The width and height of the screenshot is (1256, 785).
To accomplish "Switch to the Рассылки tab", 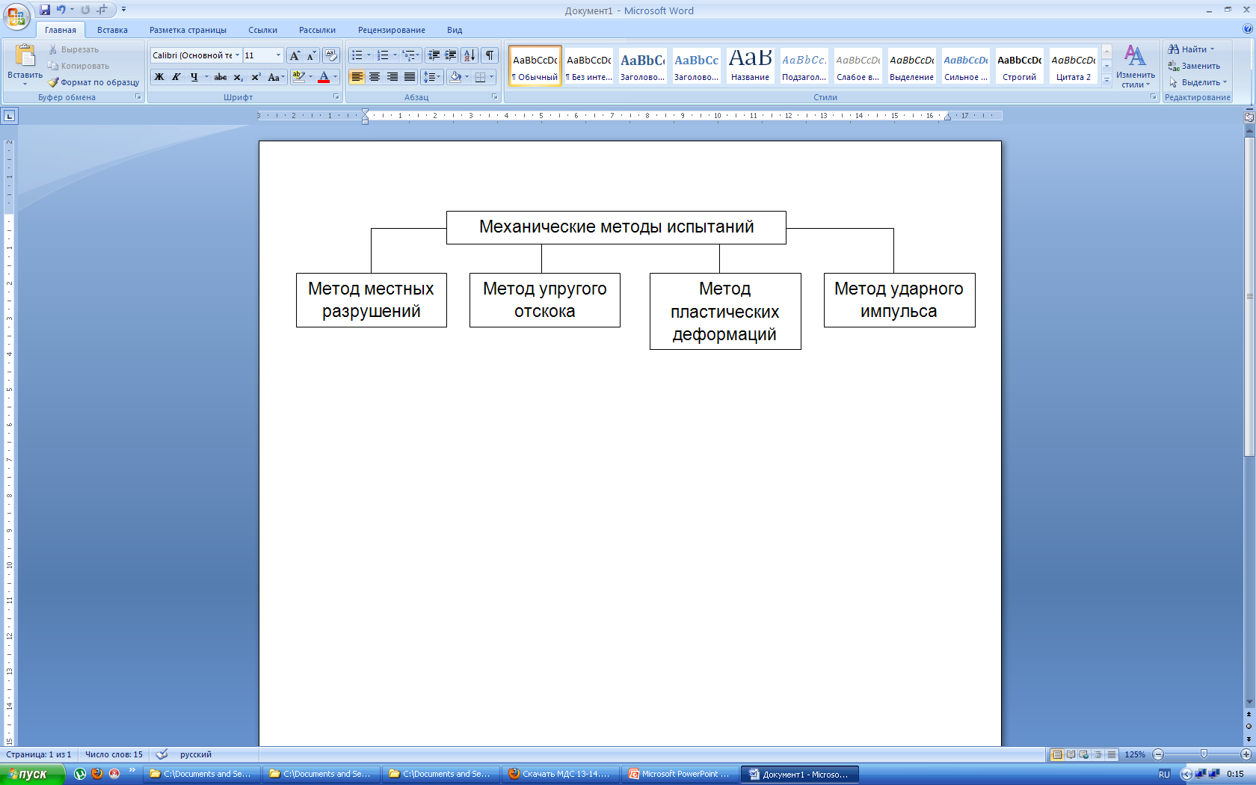I will click(317, 30).
